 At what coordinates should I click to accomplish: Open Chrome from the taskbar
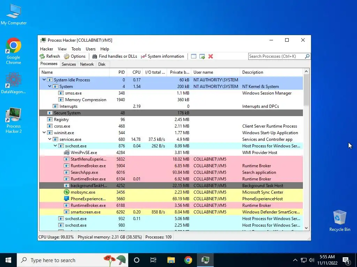coord(188,260)
